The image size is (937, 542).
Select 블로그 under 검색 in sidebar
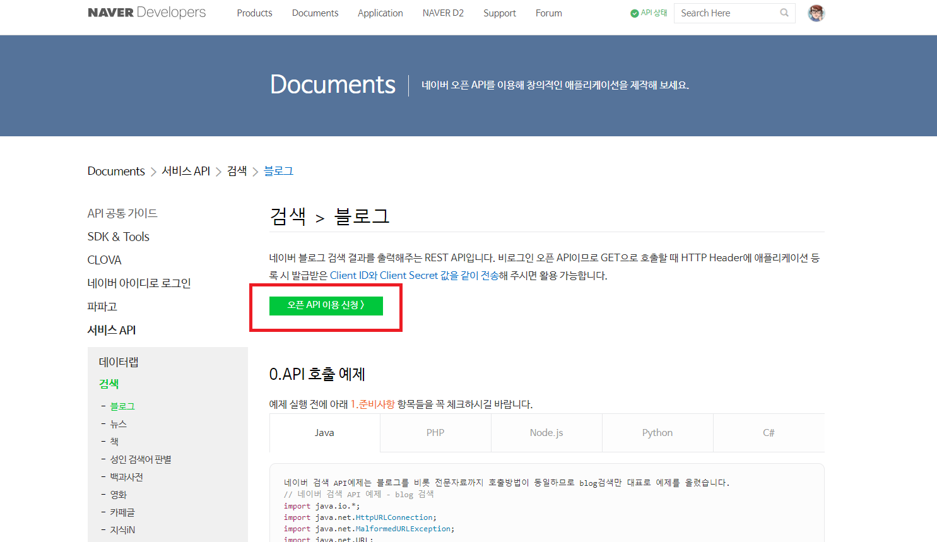pyautogui.click(x=122, y=406)
